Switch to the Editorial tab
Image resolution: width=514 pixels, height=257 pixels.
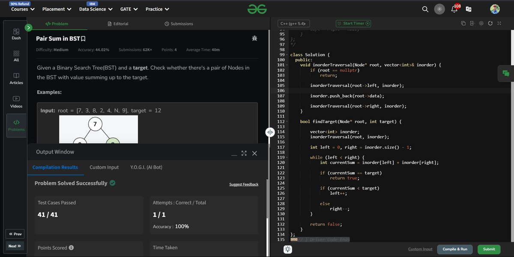pyautogui.click(x=117, y=24)
